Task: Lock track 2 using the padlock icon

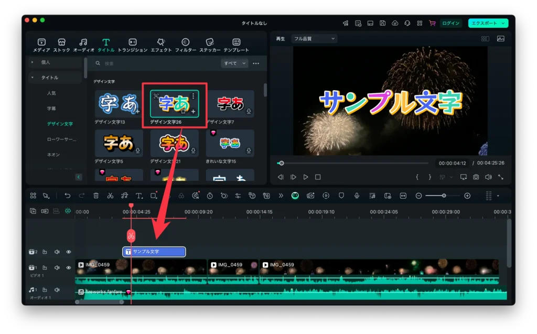Action: [45, 252]
